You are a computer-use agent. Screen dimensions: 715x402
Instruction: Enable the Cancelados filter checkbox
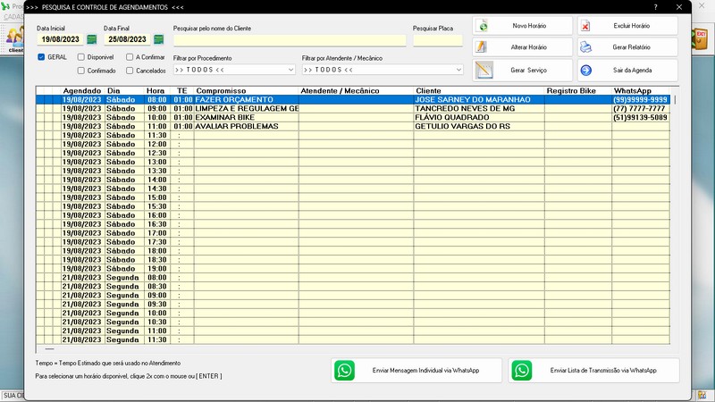(x=130, y=71)
